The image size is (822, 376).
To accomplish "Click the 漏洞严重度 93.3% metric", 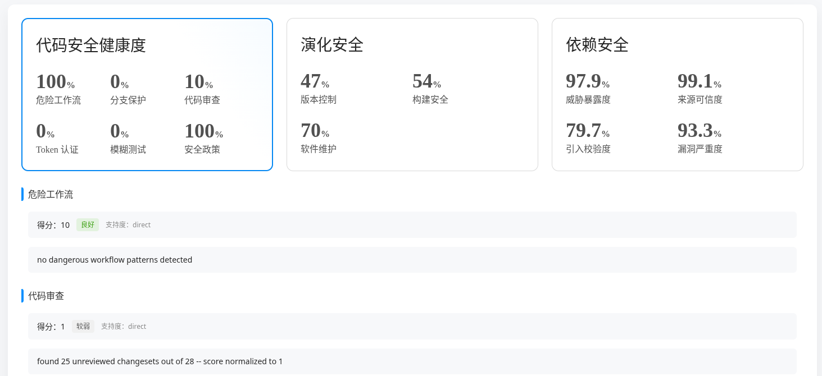I will tap(700, 138).
